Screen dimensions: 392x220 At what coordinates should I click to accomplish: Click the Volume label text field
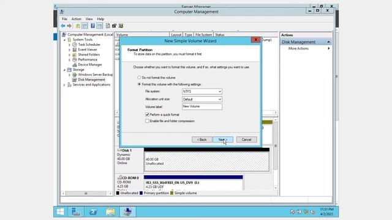click(x=202, y=106)
